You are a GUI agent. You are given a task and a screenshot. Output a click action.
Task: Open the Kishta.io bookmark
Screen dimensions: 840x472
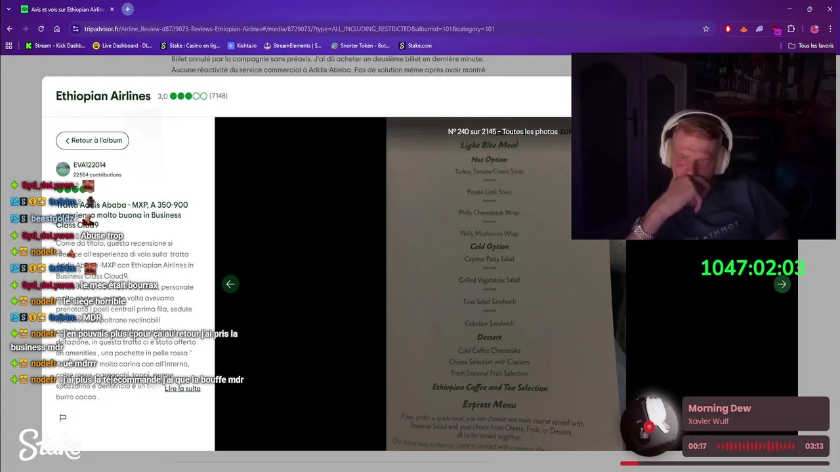[x=242, y=46]
